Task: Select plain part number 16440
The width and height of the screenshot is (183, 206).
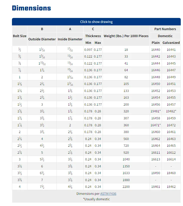Action: 156,50
